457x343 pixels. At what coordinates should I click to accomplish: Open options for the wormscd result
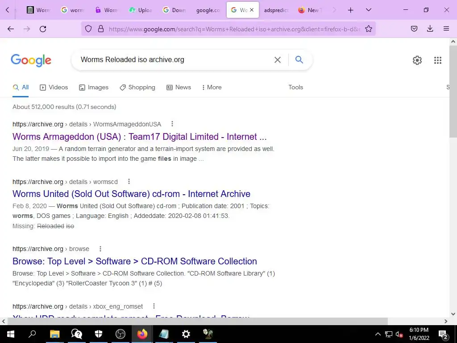[129, 182]
